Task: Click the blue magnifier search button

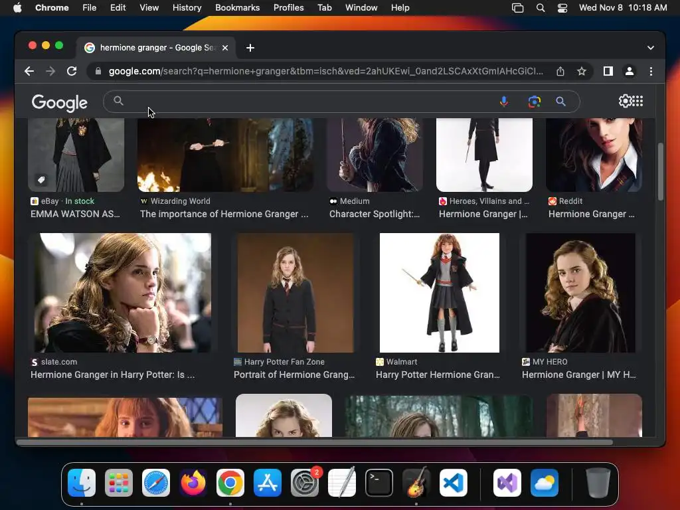Action: pos(560,102)
